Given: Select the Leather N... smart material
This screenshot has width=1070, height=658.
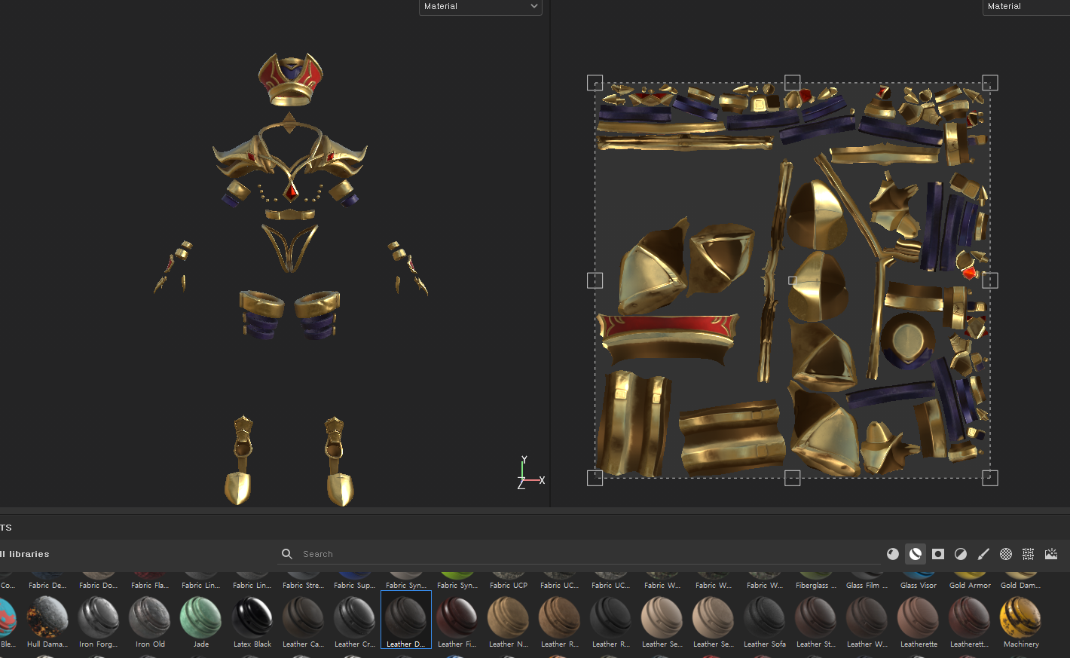Looking at the screenshot, I should click(509, 622).
